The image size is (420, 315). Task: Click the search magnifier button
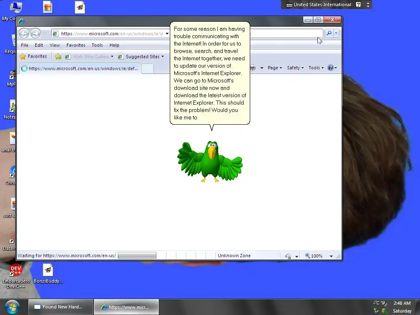coord(329,33)
